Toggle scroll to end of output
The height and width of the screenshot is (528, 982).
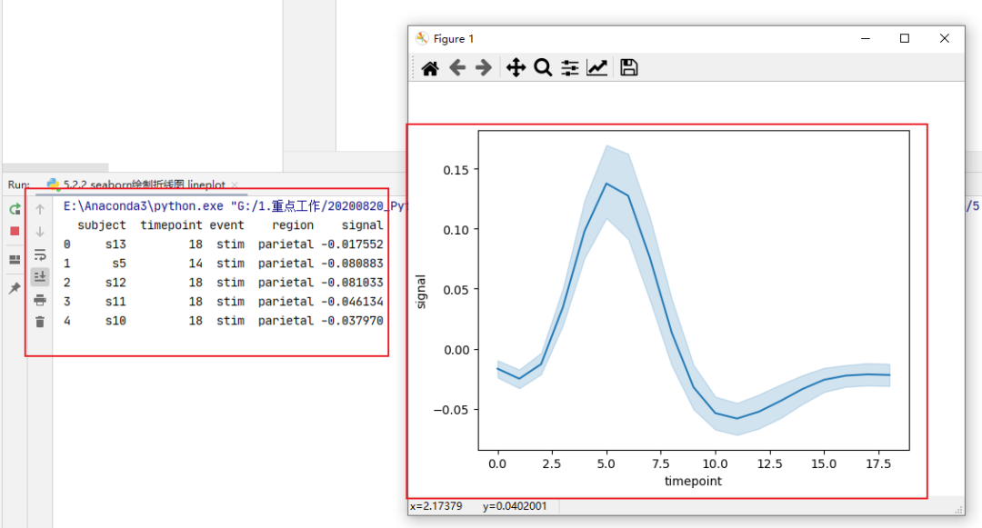click(40, 276)
